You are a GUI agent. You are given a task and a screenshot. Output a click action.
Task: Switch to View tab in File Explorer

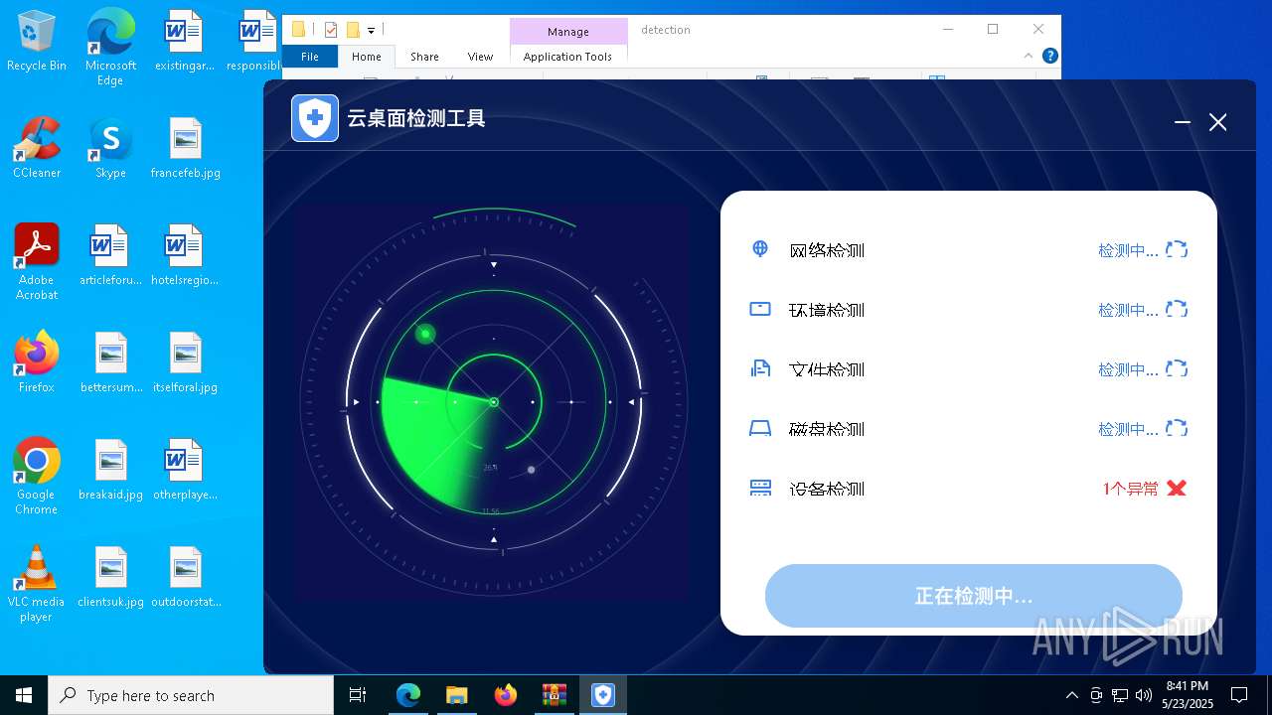pyautogui.click(x=480, y=57)
